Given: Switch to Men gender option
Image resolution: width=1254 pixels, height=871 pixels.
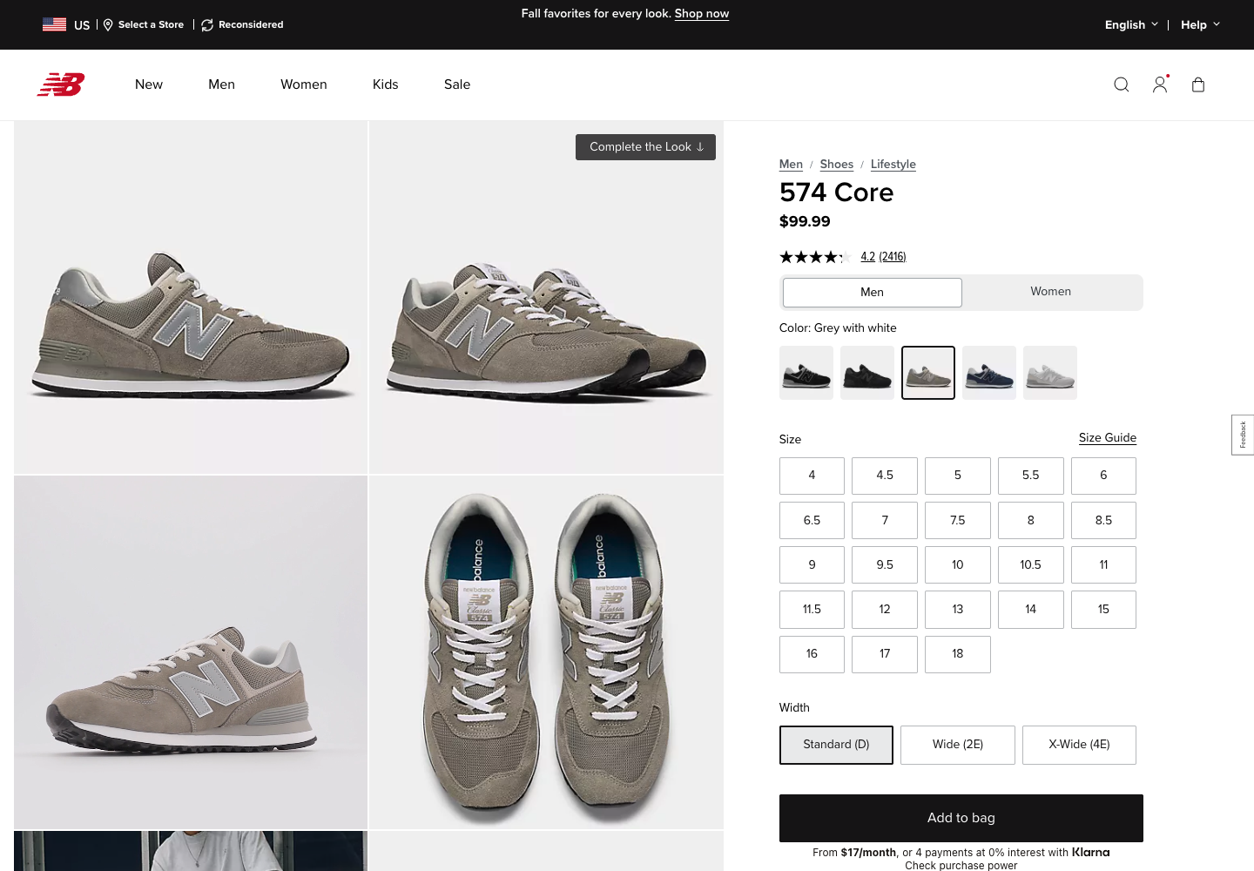Looking at the screenshot, I should coord(873,293).
